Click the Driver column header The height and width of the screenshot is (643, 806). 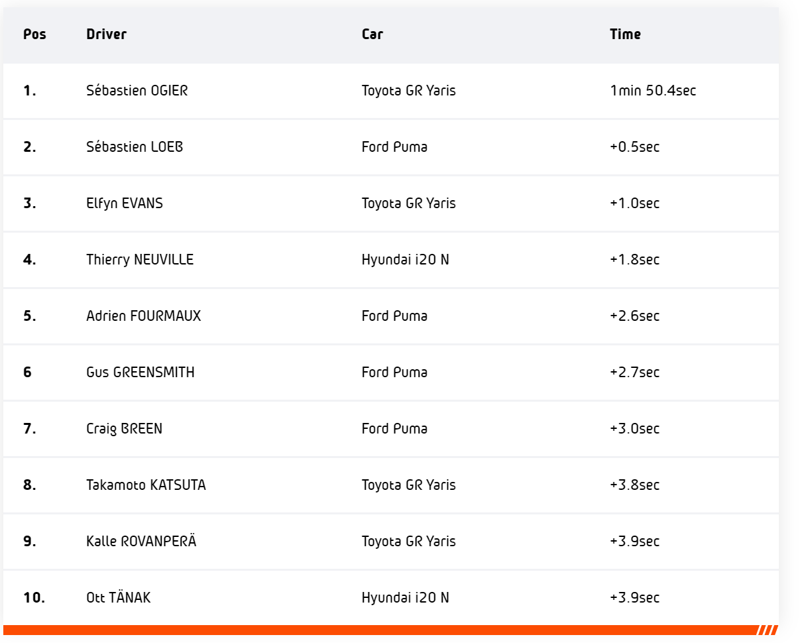coord(106,34)
